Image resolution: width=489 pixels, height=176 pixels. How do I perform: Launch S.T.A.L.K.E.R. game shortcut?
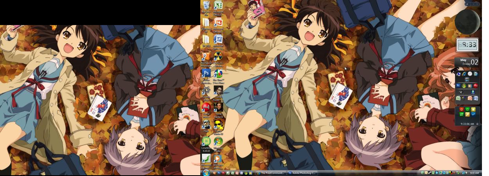(218, 59)
